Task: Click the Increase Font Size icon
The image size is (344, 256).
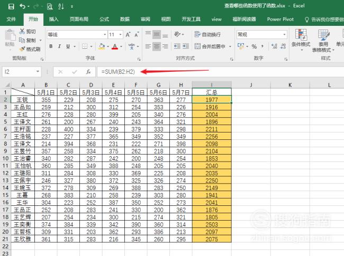Action: 128,34
